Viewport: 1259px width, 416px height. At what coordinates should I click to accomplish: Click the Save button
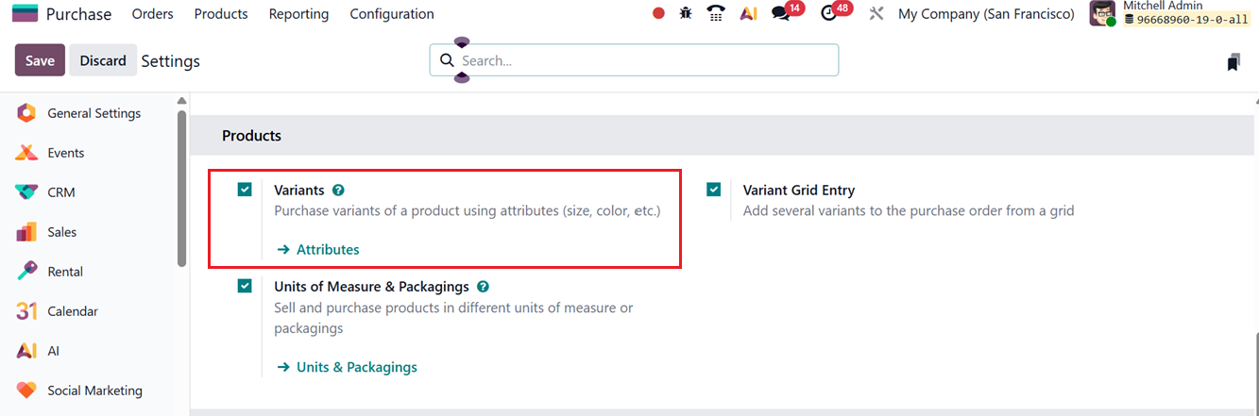click(40, 60)
